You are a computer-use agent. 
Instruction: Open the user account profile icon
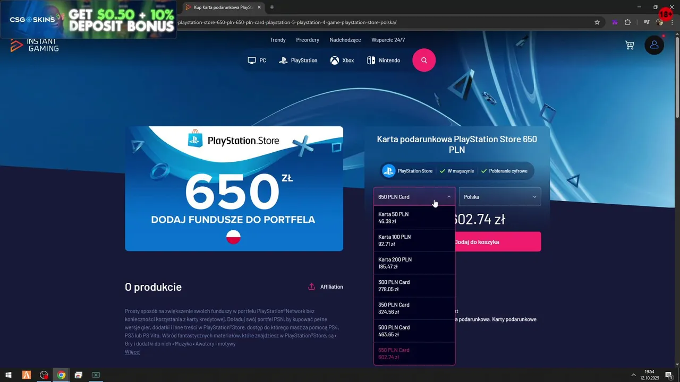click(654, 45)
